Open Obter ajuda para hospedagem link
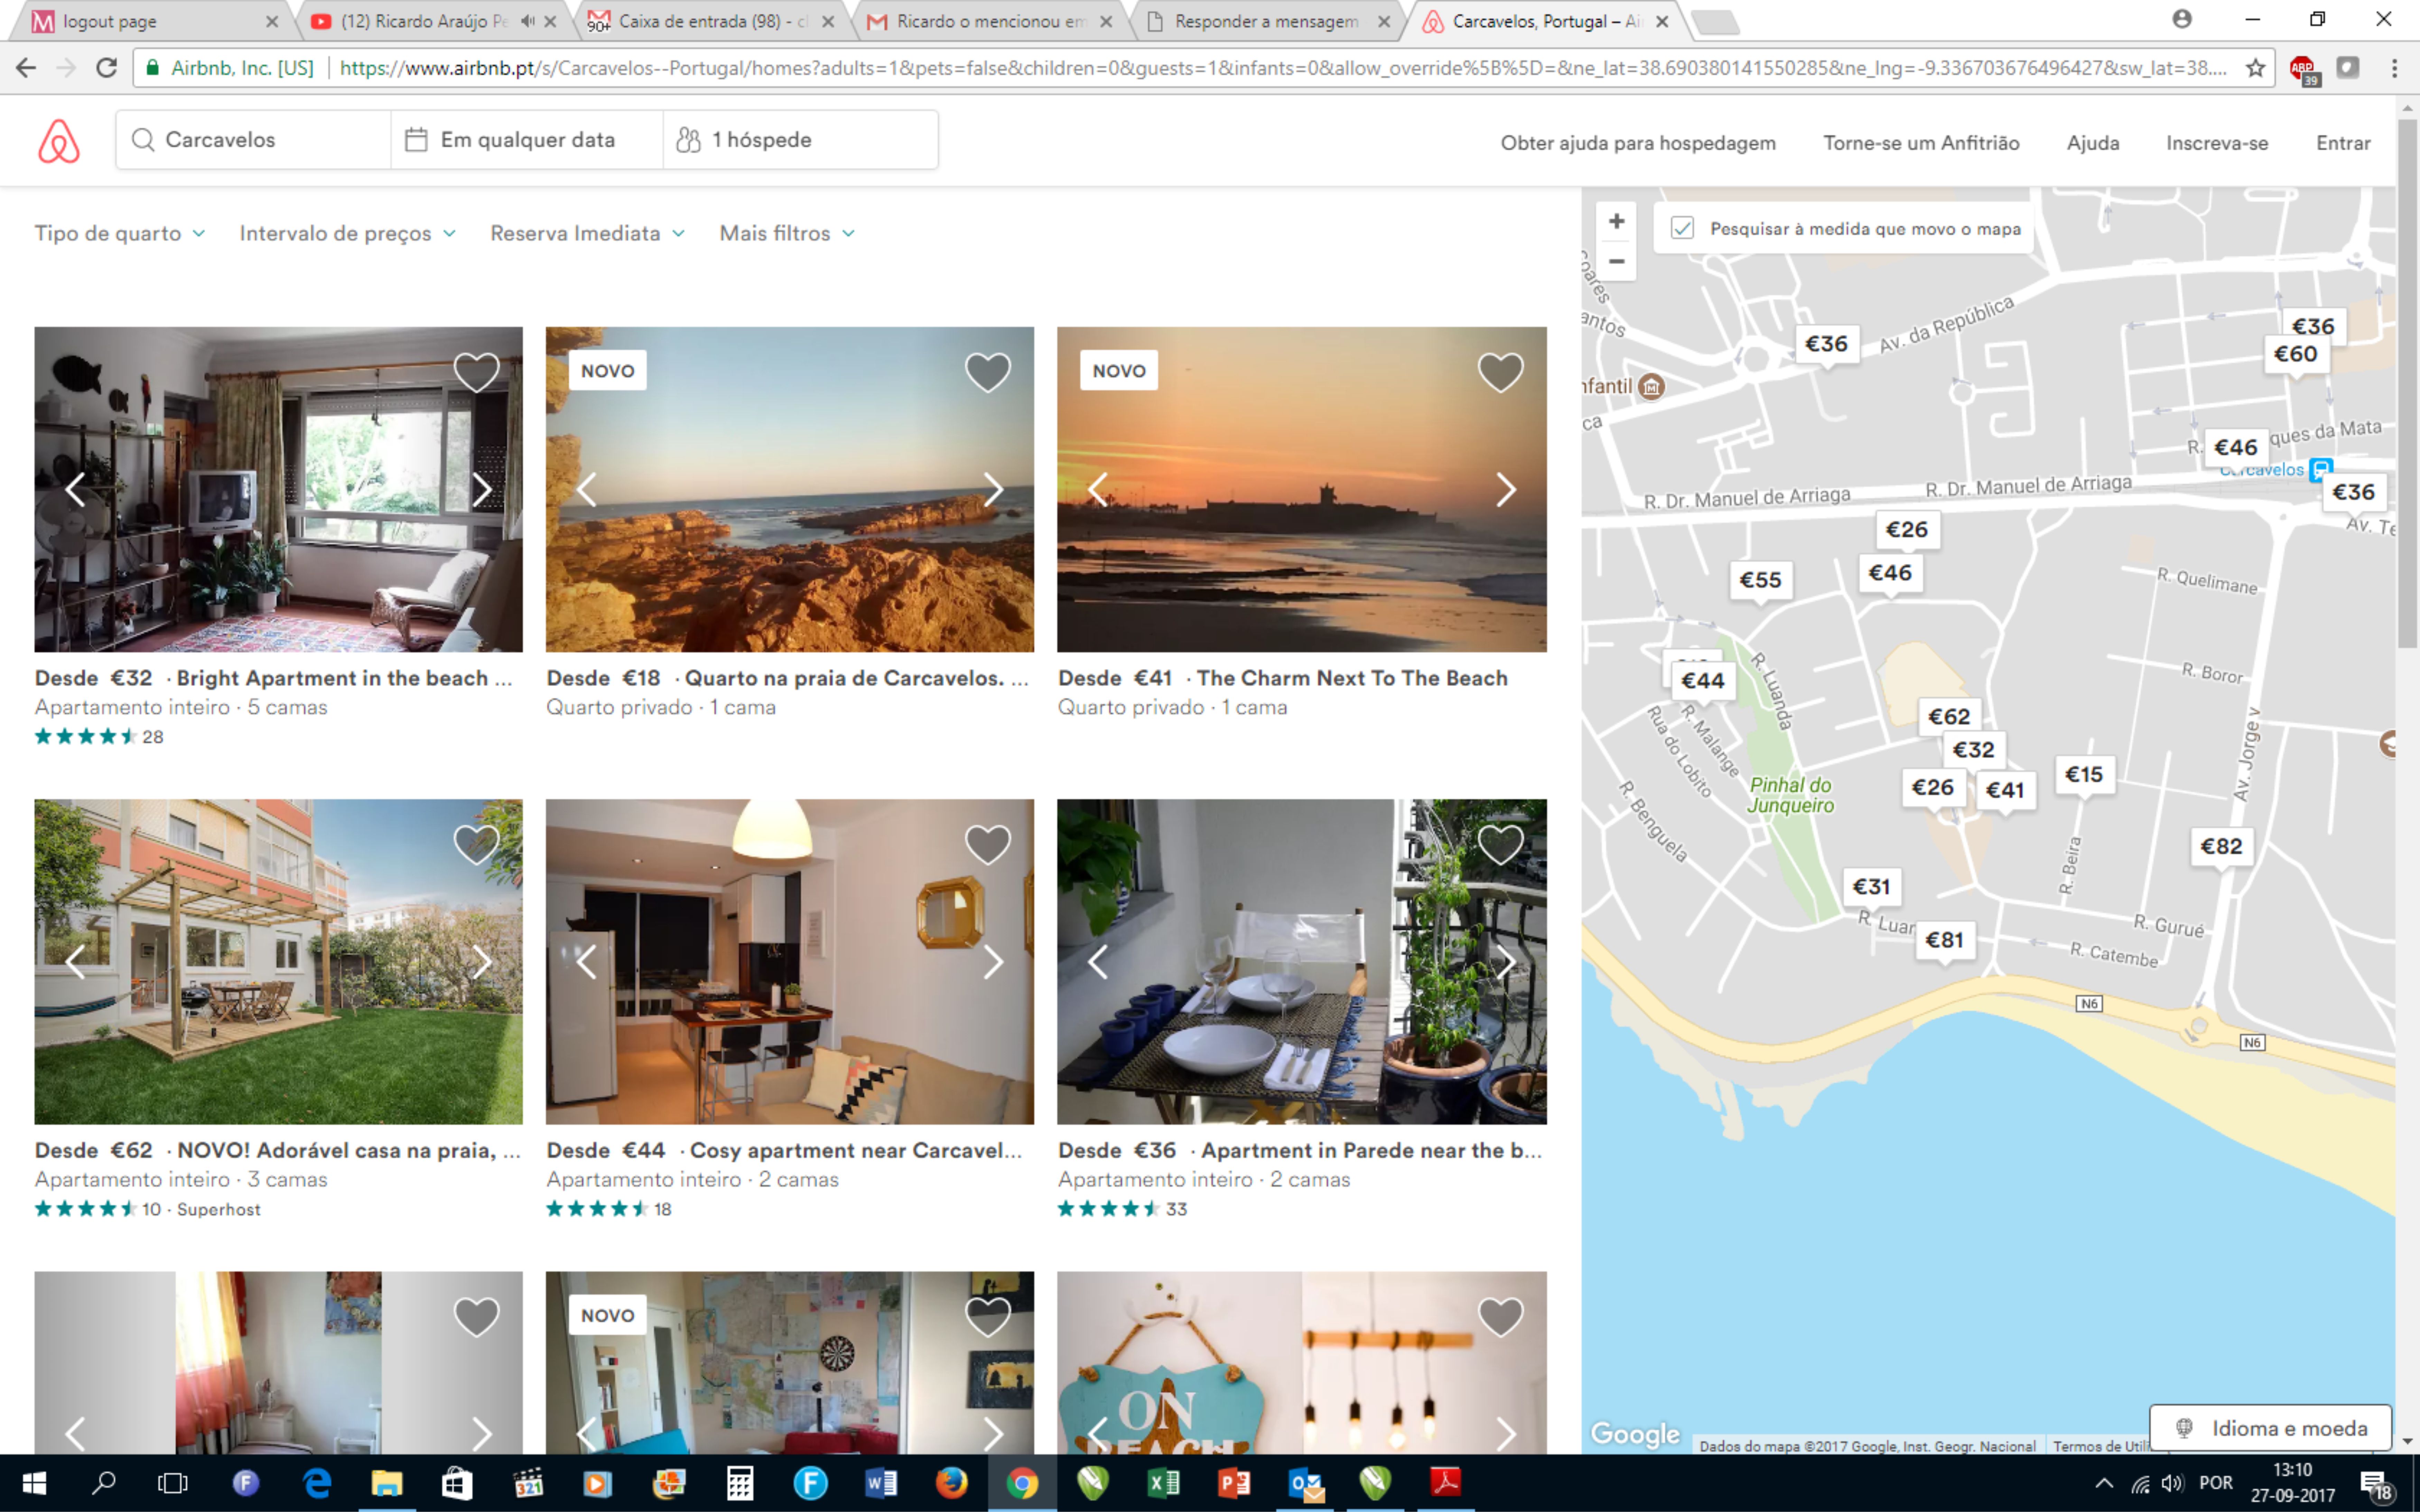Image resolution: width=2420 pixels, height=1512 pixels. pos(1638,143)
